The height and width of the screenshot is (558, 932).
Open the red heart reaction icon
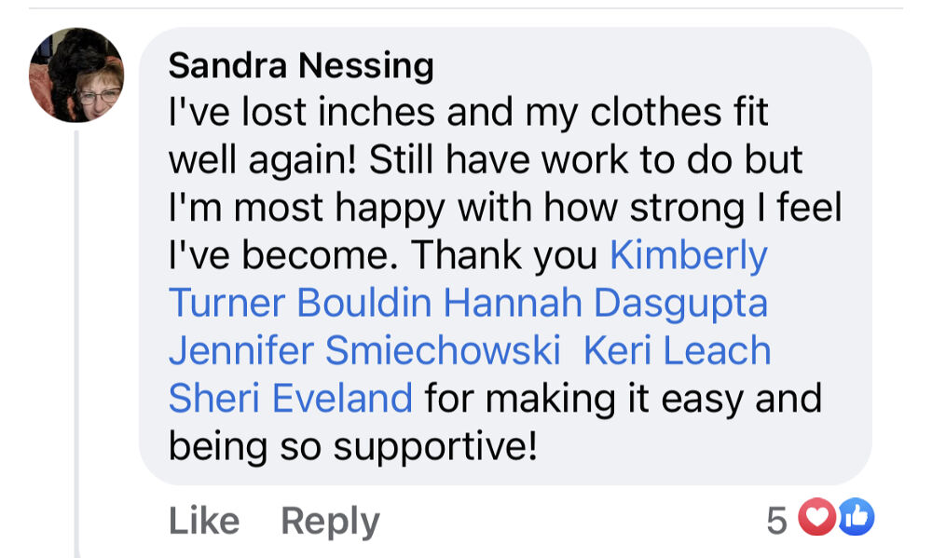818,519
